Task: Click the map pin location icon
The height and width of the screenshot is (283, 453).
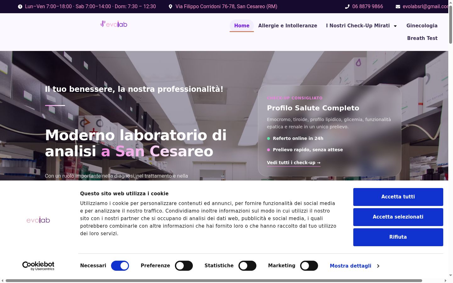Action: click(171, 7)
